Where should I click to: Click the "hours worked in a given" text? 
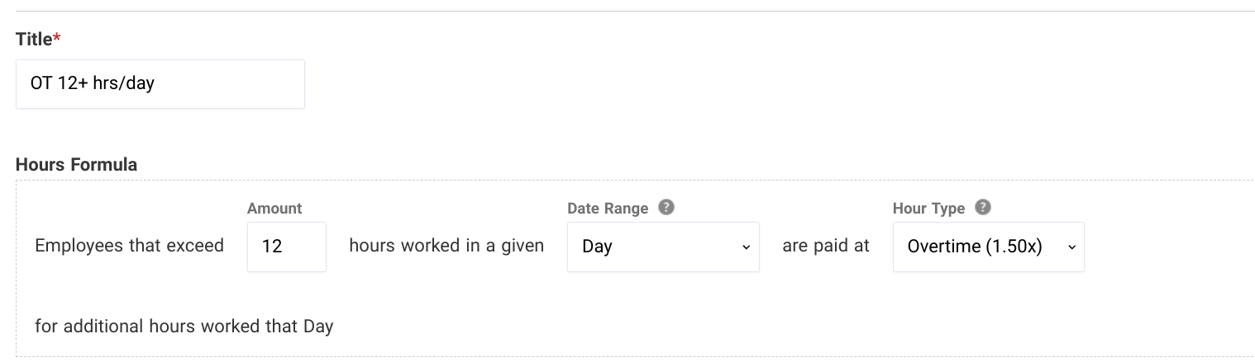[x=446, y=246]
